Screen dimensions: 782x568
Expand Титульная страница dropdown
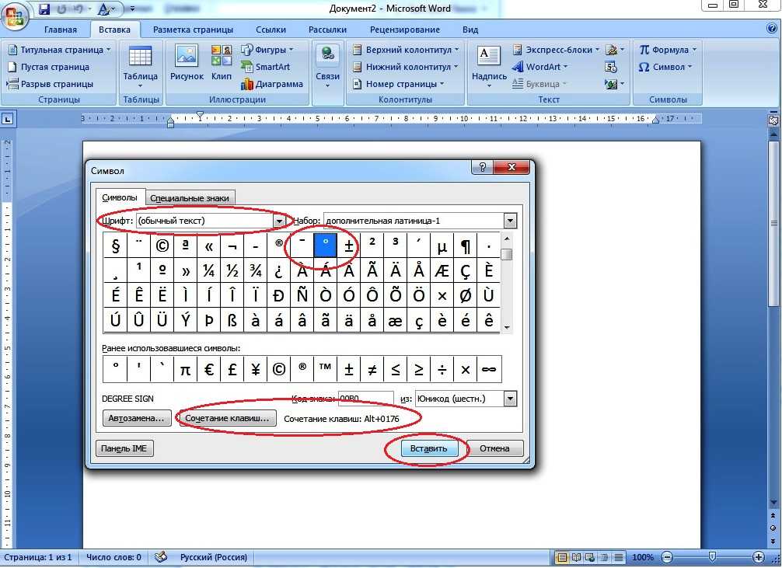(108, 50)
